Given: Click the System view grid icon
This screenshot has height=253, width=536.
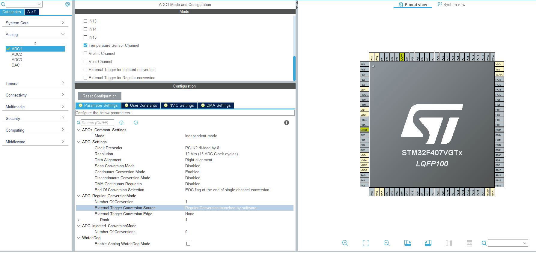Looking at the screenshot, I should pyautogui.click(x=440, y=4).
